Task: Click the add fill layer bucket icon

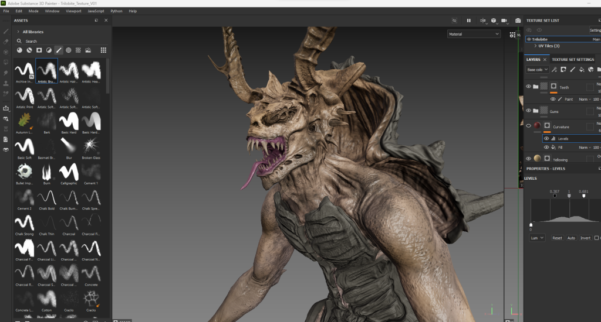Action: click(x=582, y=69)
